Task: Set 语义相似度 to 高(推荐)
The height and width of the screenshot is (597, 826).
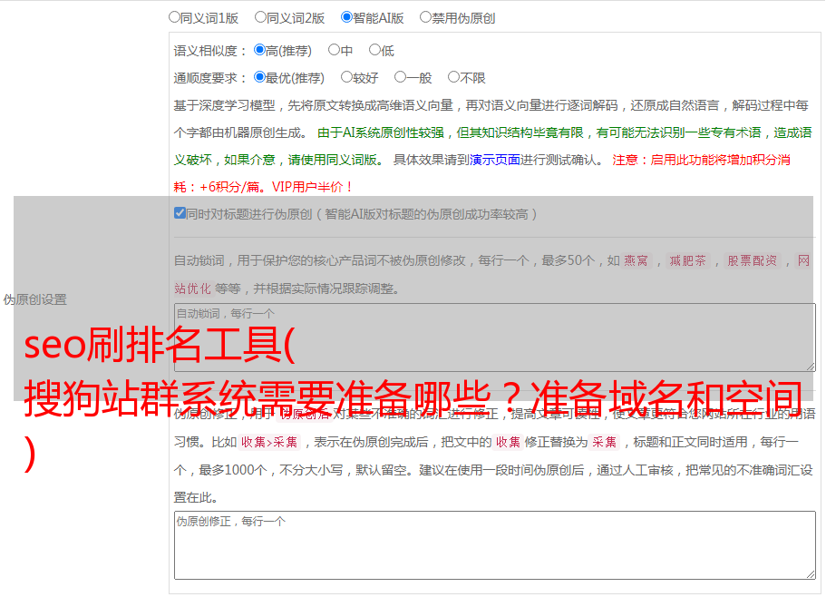Action: 259,50
